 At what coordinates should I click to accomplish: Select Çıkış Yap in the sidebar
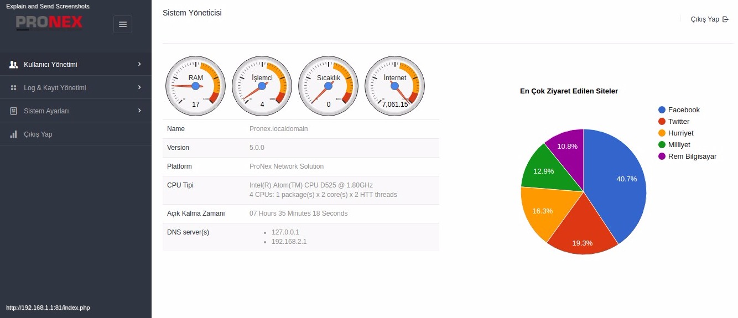(76, 134)
